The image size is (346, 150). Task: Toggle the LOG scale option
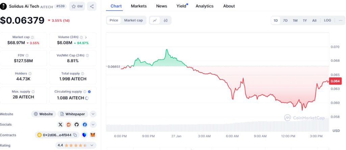click(327, 20)
